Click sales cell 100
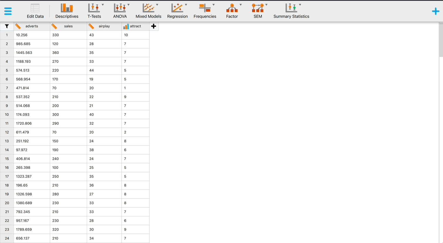Viewport: 443px width, 243px height. [x=68, y=168]
